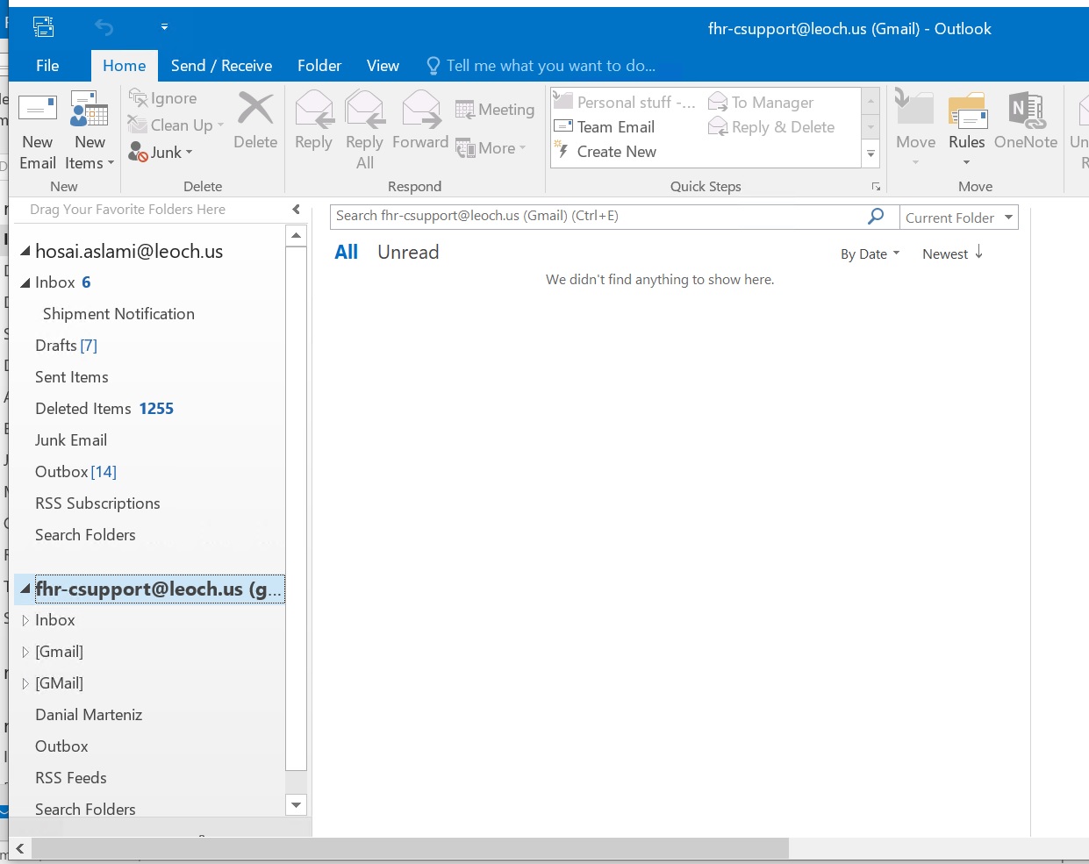Open the Drafts [7] folder
Image resolution: width=1089 pixels, height=864 pixels.
(x=66, y=346)
